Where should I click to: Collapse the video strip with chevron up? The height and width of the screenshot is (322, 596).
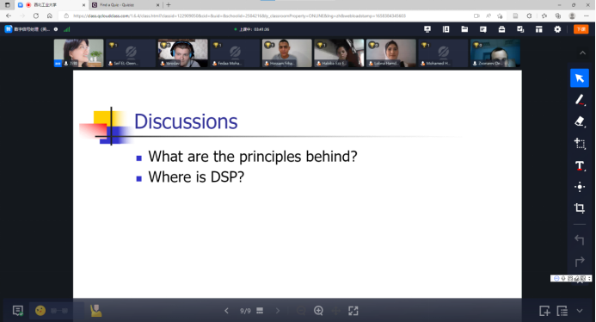(582, 53)
